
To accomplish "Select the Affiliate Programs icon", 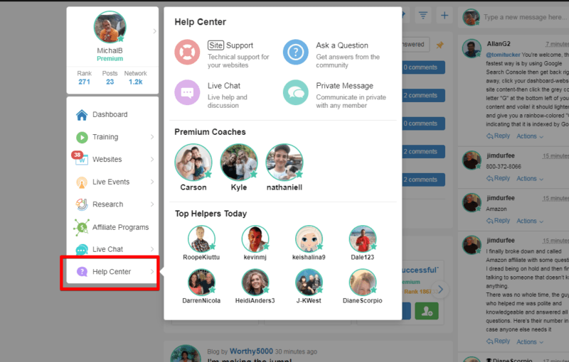I will pos(81,227).
